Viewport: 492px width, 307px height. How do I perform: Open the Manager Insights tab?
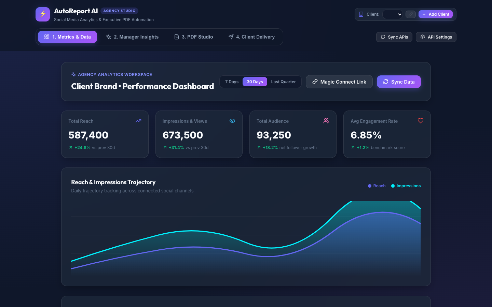click(x=132, y=37)
